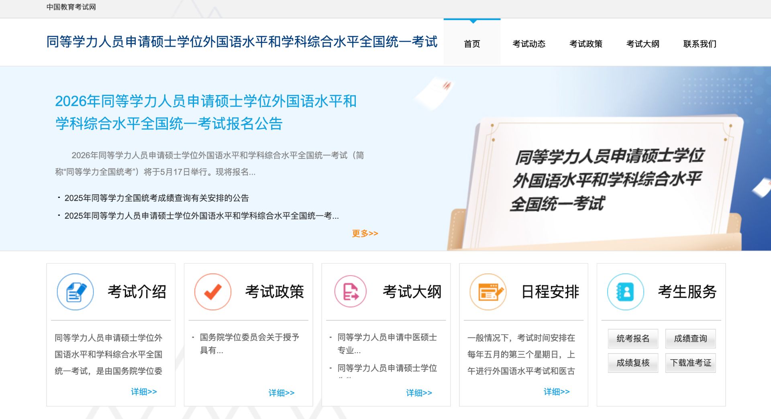Open 2026年 exam registration announcement headline

[x=206, y=112]
